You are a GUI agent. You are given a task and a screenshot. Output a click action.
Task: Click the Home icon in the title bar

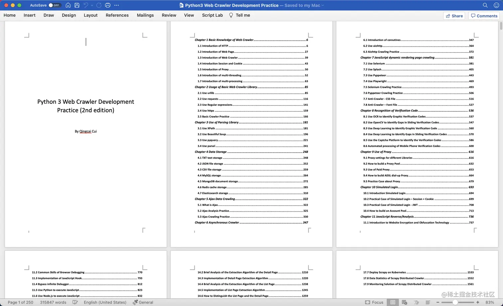(68, 5)
